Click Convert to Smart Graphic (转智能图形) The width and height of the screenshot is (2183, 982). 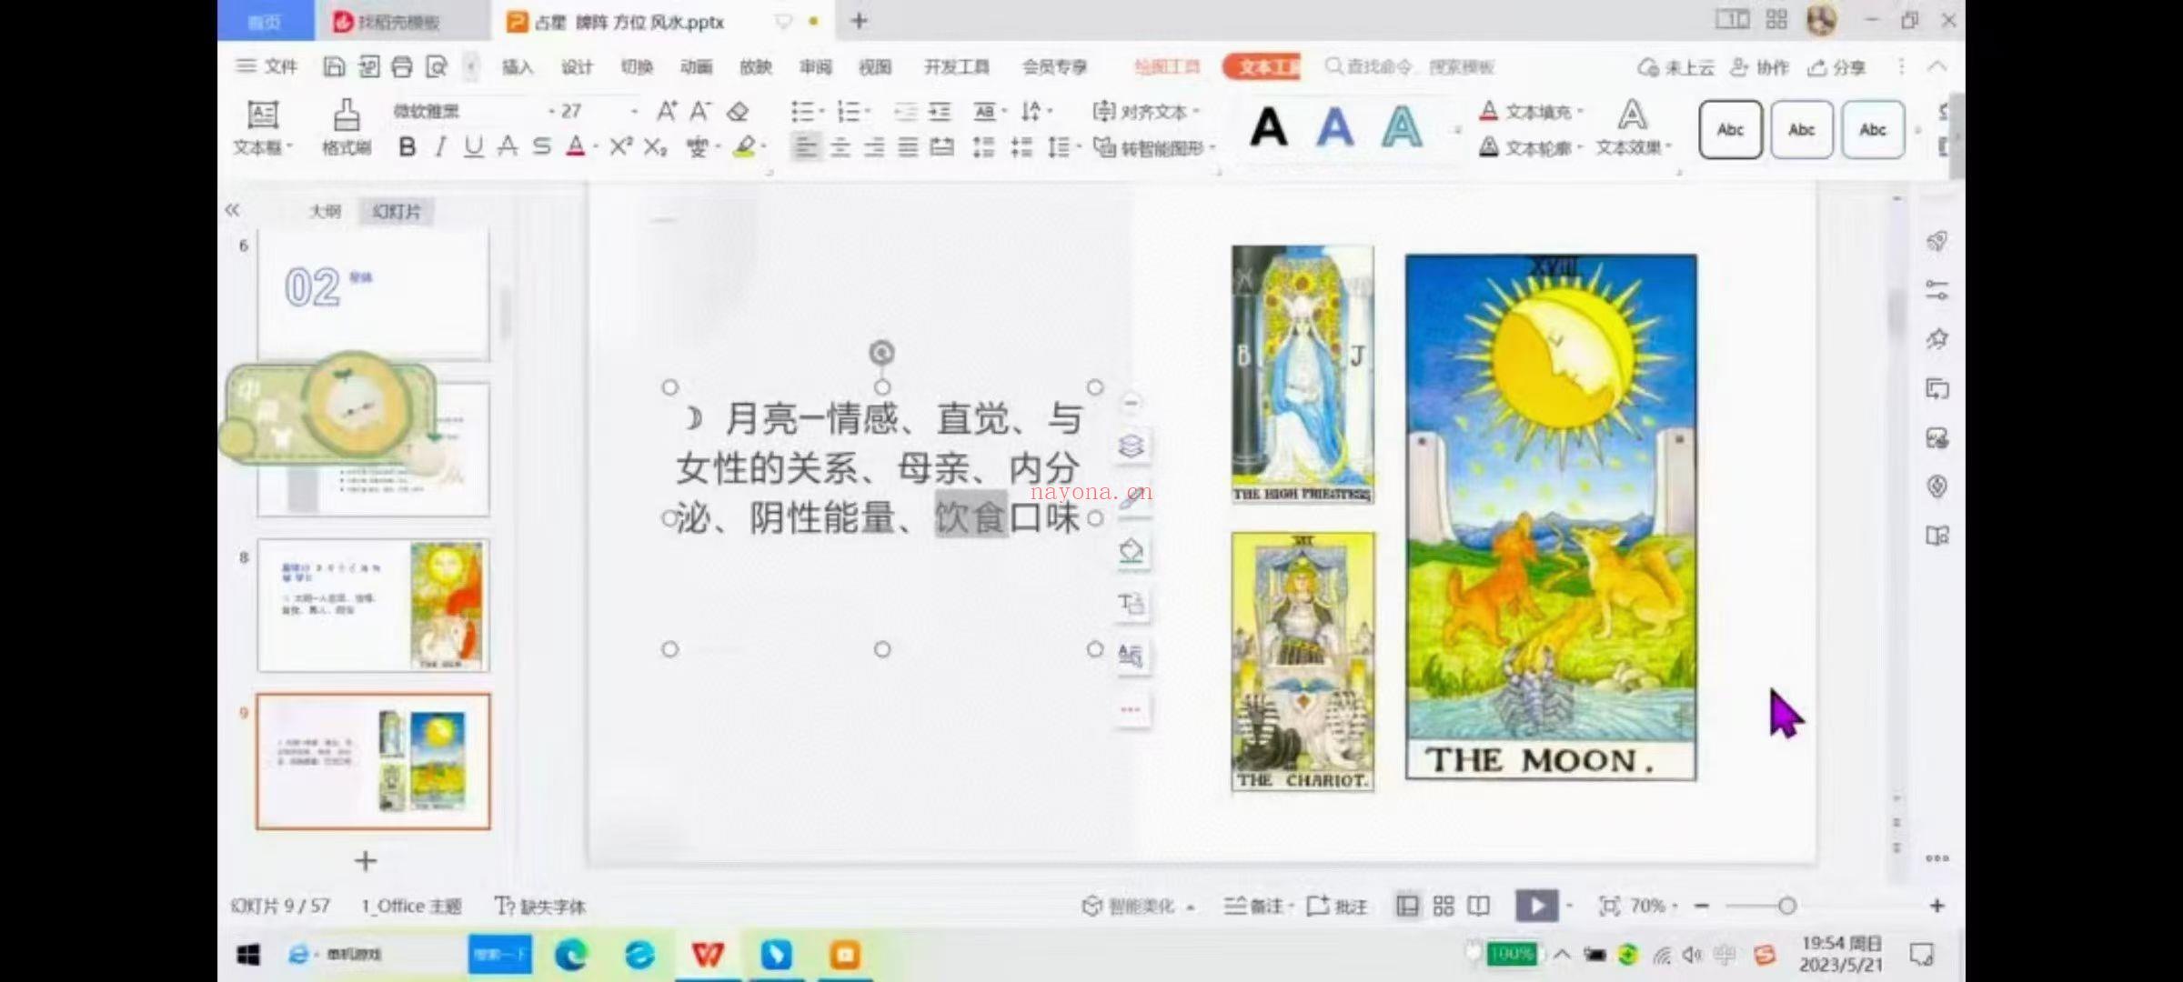coord(1153,146)
